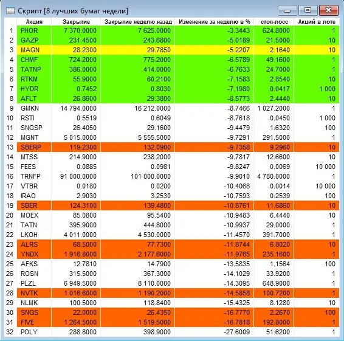Select the POLY ticker cell
Viewport: 344px width, 341px height.
pos(34,332)
